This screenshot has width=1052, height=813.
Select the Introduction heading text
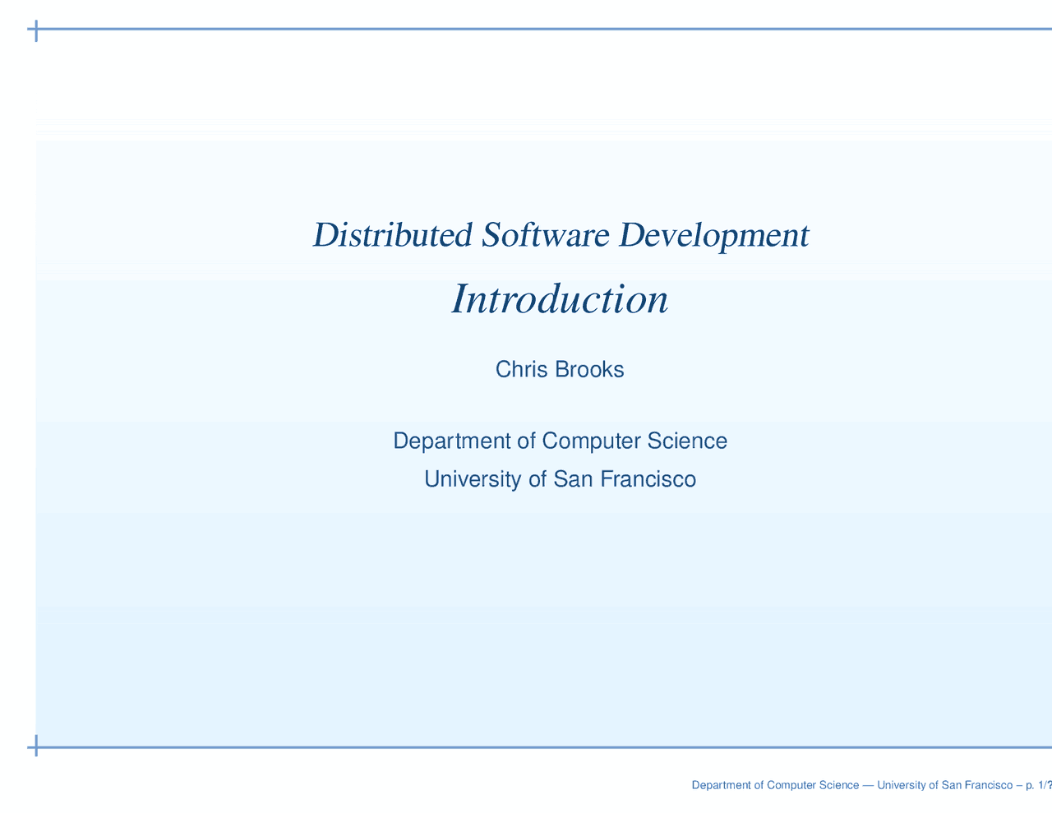point(559,299)
